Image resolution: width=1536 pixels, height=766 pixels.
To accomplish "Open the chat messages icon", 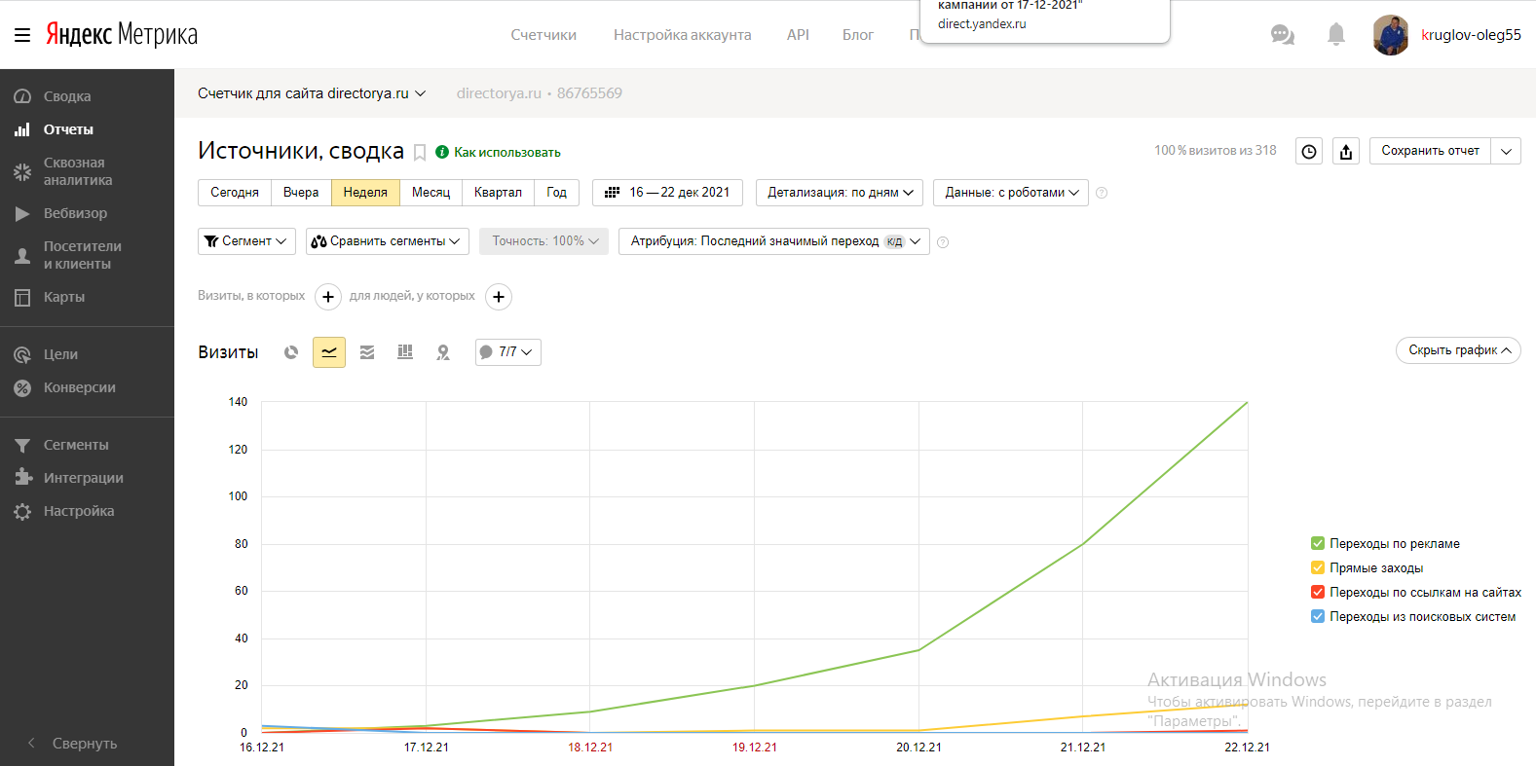I will (1283, 35).
